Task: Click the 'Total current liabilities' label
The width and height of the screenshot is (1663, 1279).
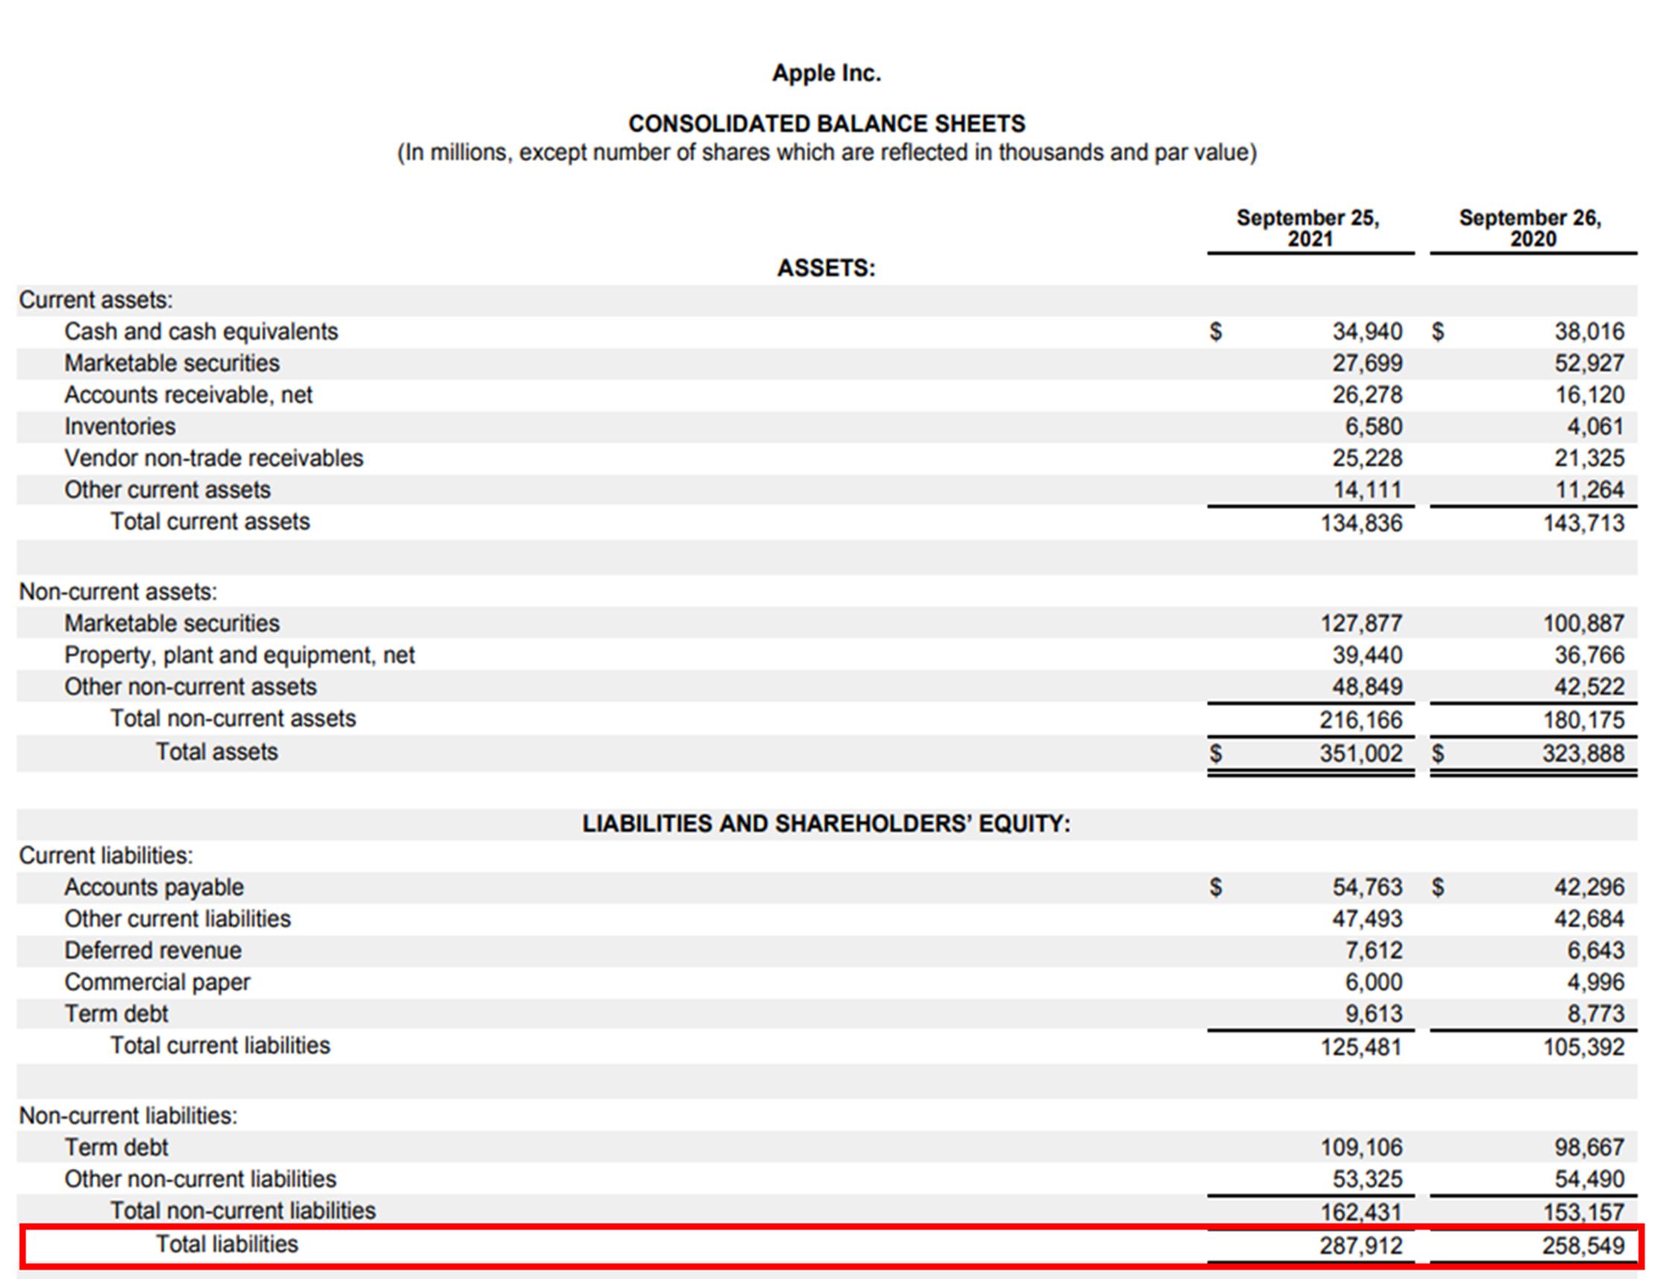Action: coord(220,1046)
